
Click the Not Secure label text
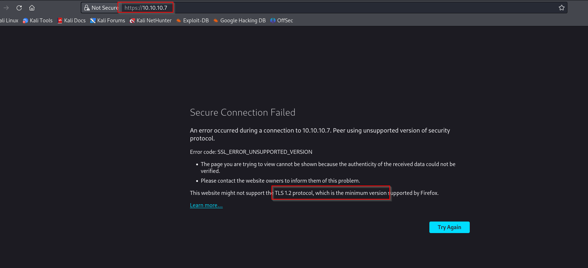click(105, 8)
